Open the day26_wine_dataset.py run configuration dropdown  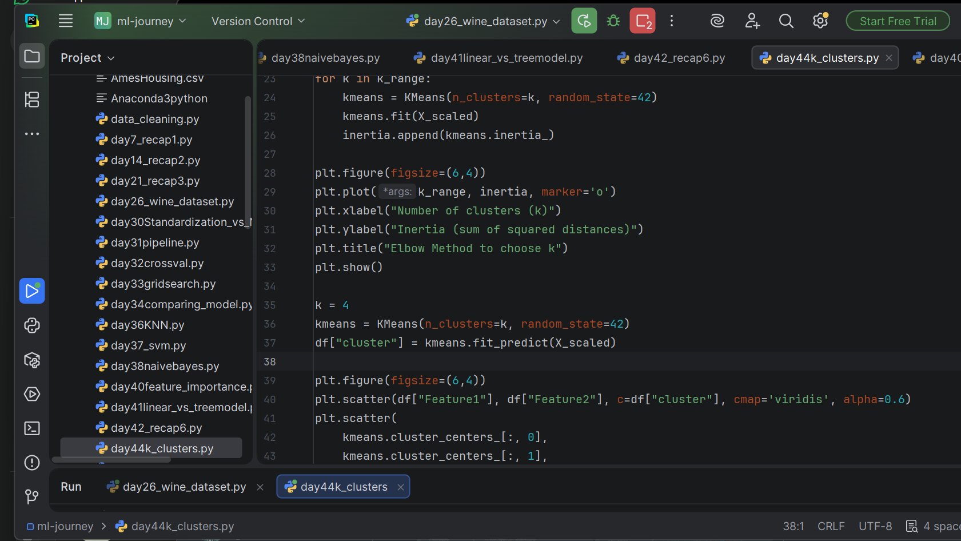pyautogui.click(x=483, y=21)
